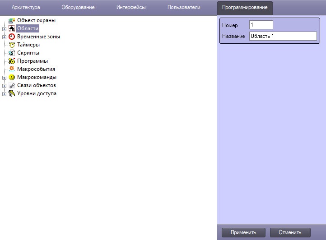The image size is (326, 240).
Task: Click the red clock Временные зоны icon
Action: pyautogui.click(x=12, y=37)
